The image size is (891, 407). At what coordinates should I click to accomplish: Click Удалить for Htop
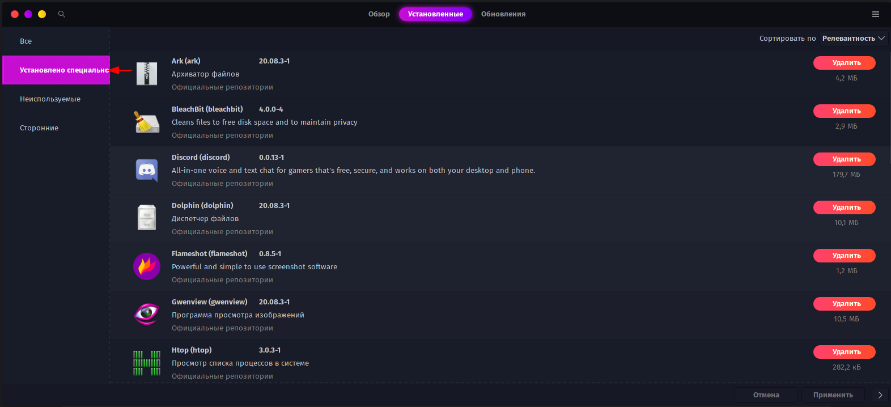pyautogui.click(x=845, y=352)
